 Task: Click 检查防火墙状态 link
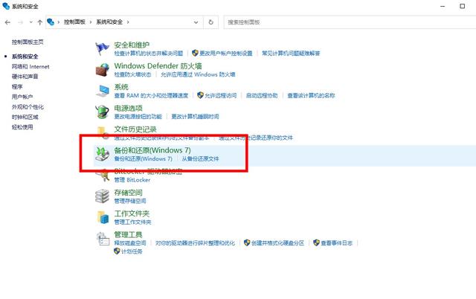(132, 74)
